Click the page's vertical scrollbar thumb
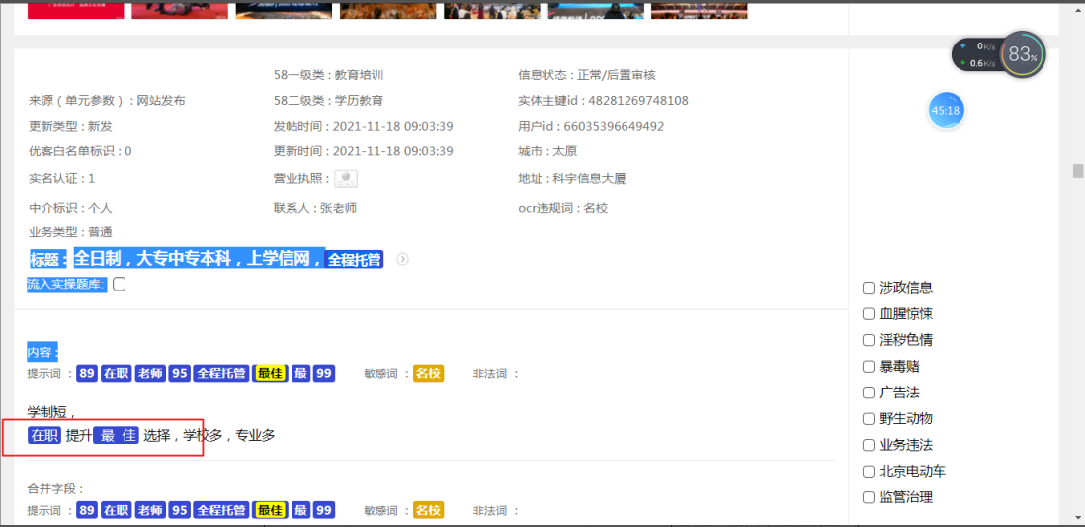The height and width of the screenshot is (527, 1085). click(1077, 171)
